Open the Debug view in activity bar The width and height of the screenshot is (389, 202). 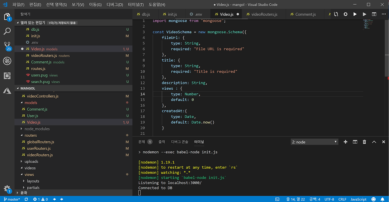pos(7,61)
